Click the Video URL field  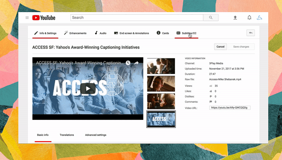point(230,108)
